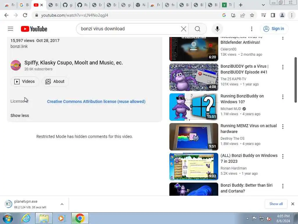The height and width of the screenshot is (224, 298).
Task: Switch to the first GitHub tab
Action: click(x=68, y=5)
